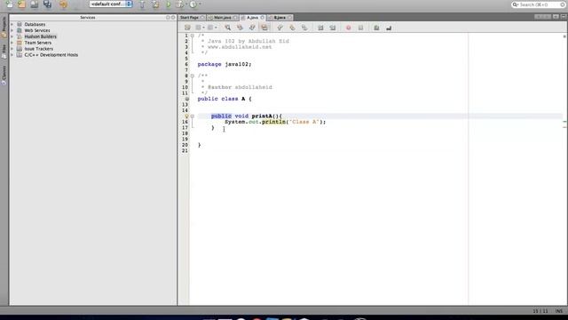
Task: Open the default config dropdown
Action: (x=111, y=4)
